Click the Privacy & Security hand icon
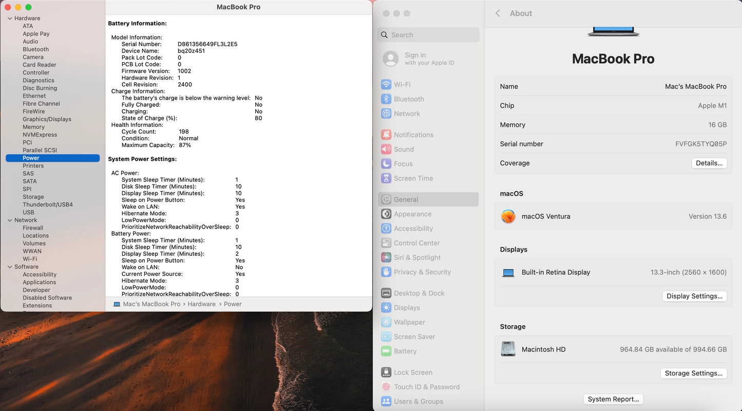742x411 pixels. point(386,272)
